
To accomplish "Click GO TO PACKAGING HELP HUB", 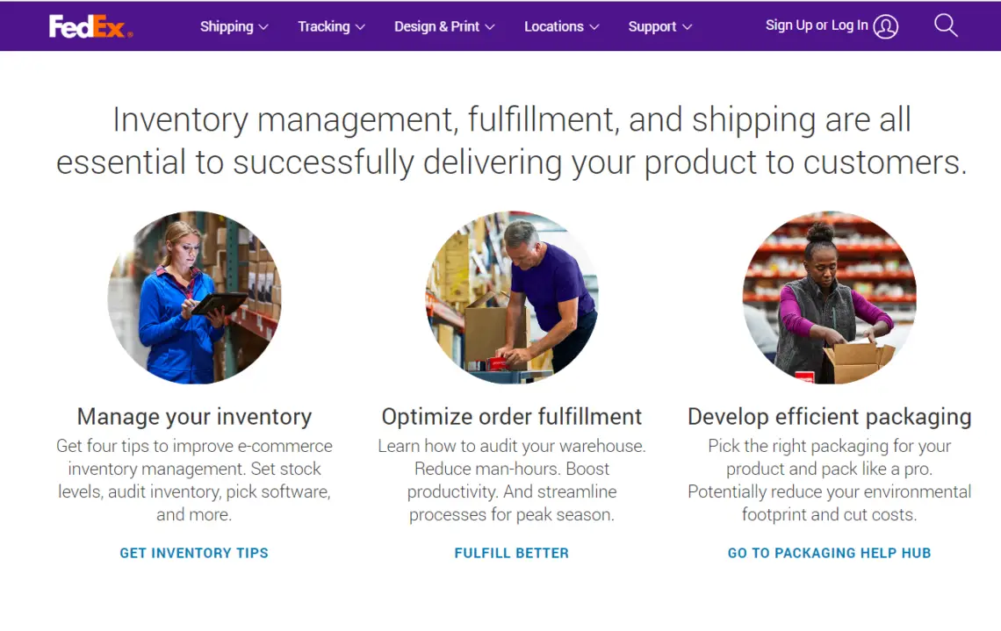I will tap(829, 553).
